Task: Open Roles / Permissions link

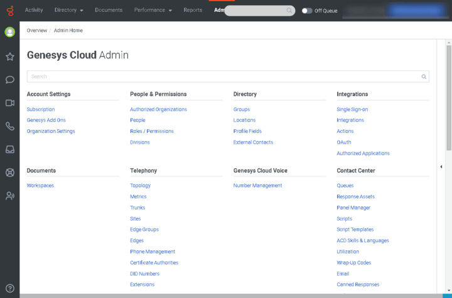Action: pos(152,131)
